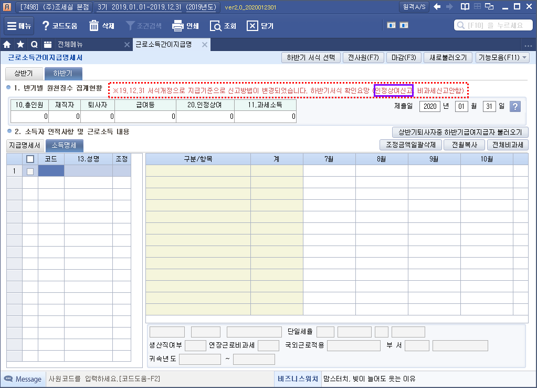Click the second screen layout toolbar icon

point(404,25)
